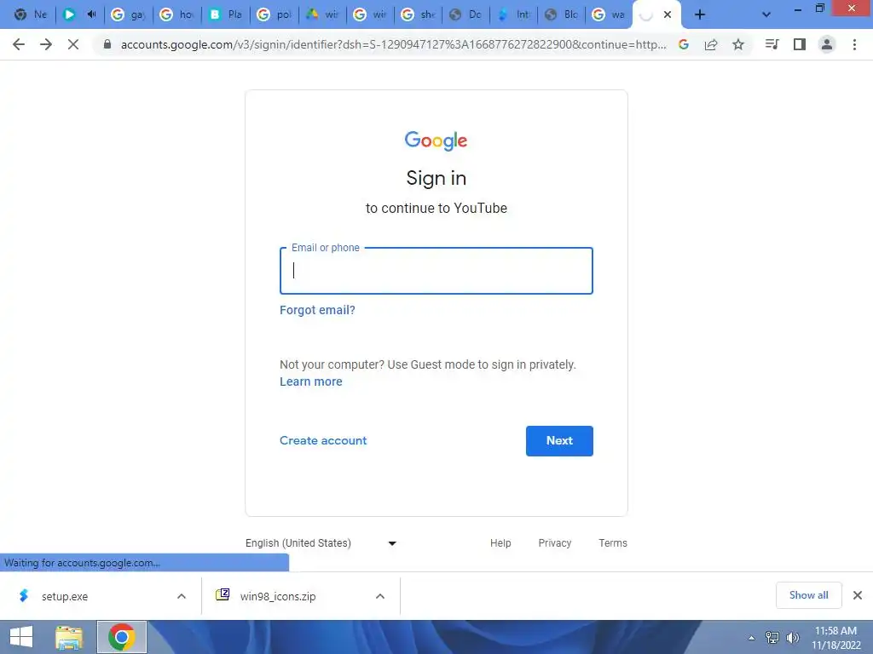Screen dimensions: 873x654
Task: Open taskbar clock showing 11:58 AM
Action: tap(835, 638)
